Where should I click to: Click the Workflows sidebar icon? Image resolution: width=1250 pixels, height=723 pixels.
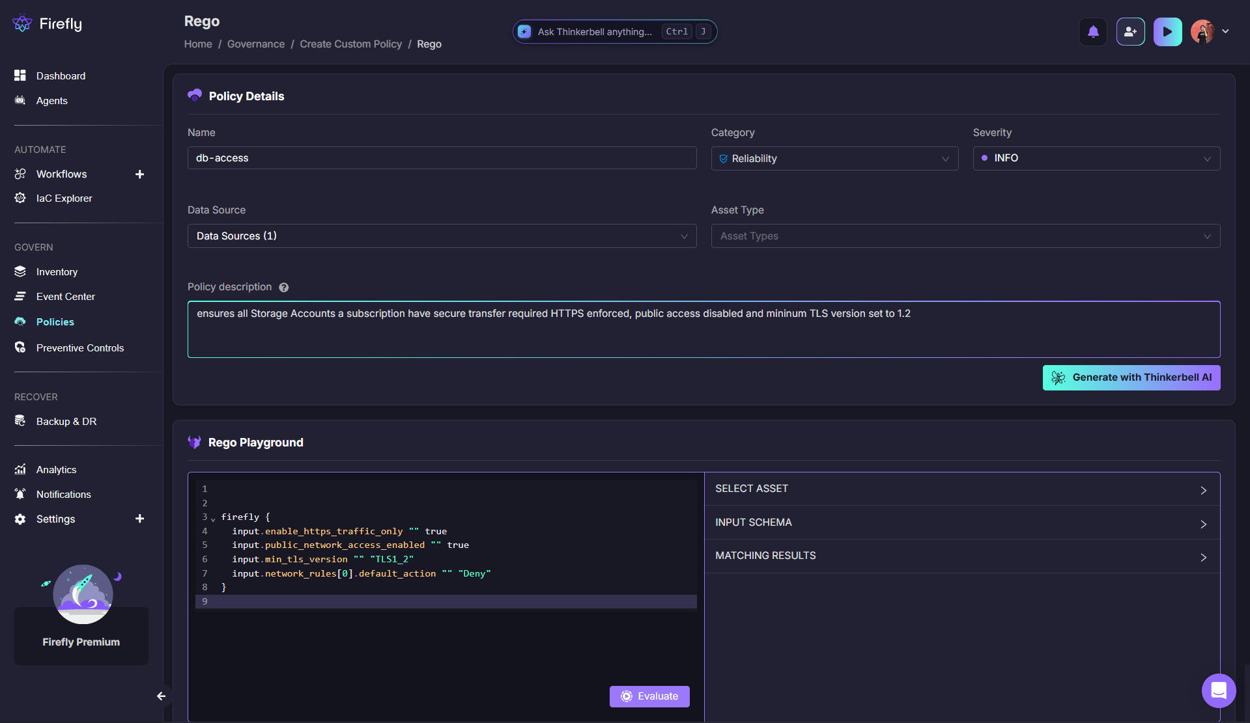[20, 174]
